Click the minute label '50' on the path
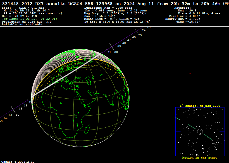 (x=17, y=115)
